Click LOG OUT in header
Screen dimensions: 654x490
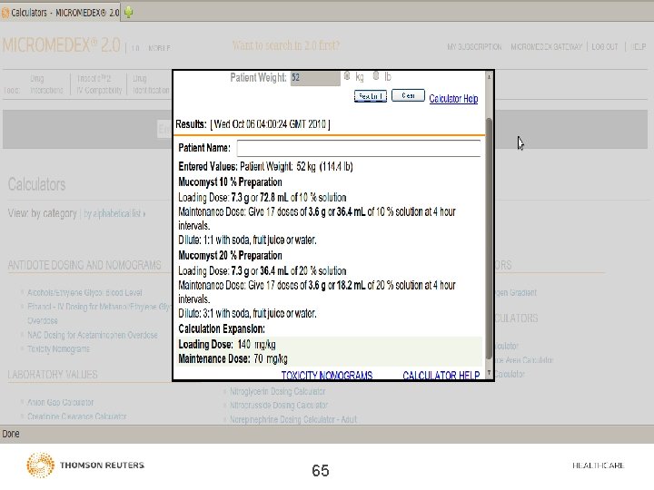pyautogui.click(x=604, y=46)
